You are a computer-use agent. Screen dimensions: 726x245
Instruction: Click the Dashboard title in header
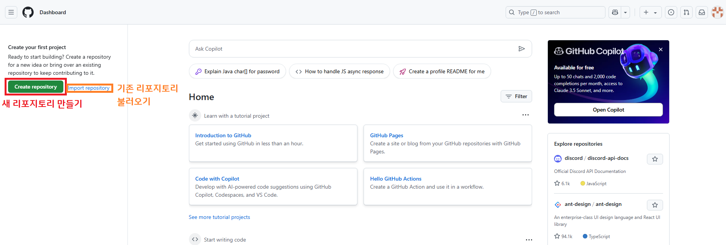point(53,12)
